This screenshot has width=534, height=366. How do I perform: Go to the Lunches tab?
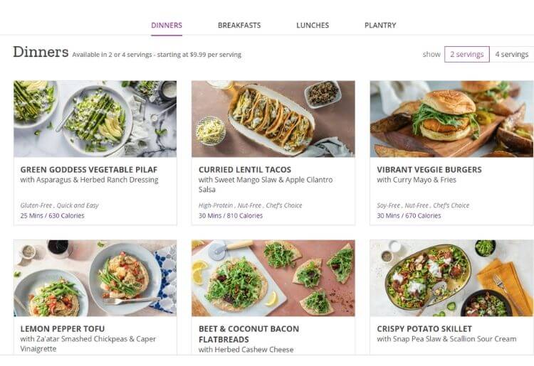pos(313,26)
